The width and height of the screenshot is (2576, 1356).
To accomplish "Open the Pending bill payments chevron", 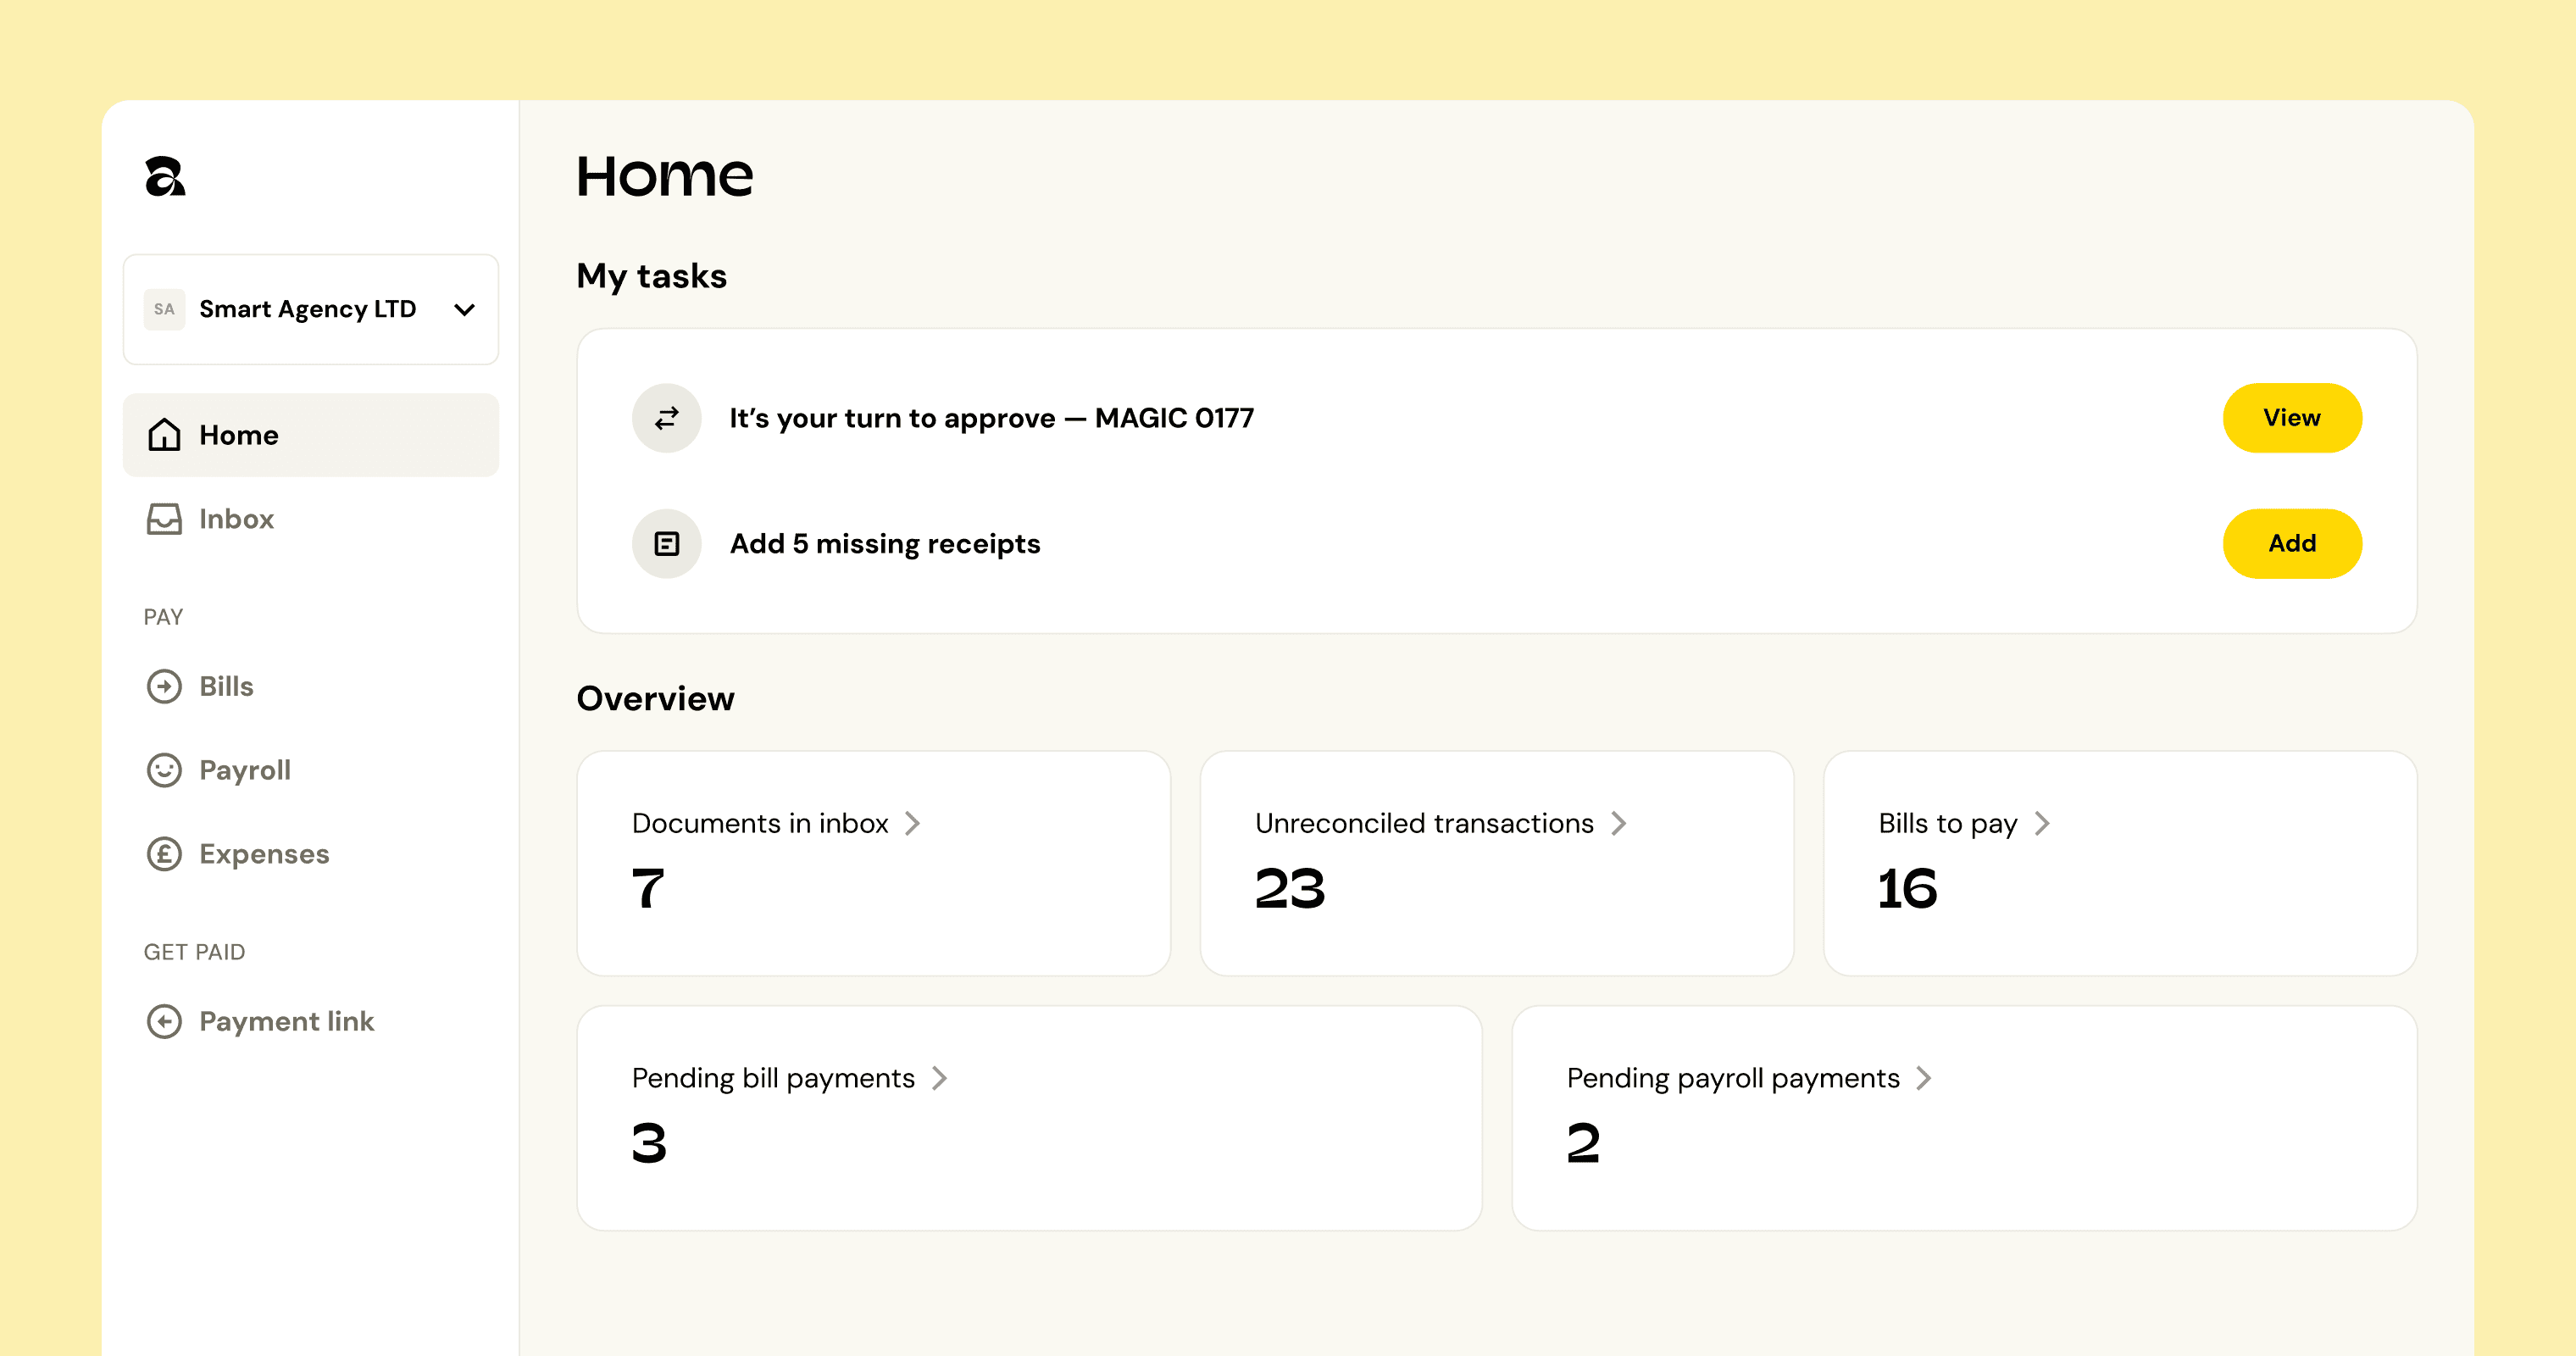I will click(x=939, y=1078).
